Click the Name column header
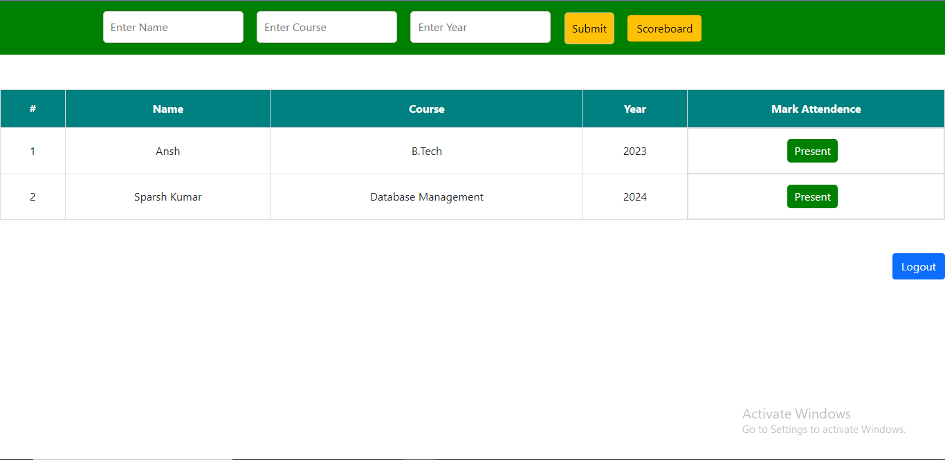The image size is (945, 460). coord(168,109)
